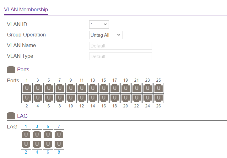Image resolution: width=227 pixels, height=158 pixels.
Task: Click the gray Ports section icon
Action: coord(11,69)
